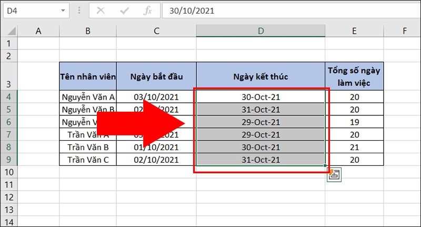Click the 'Tên nhân viên' header cell
Viewport: 421px width, 227px height.
pyautogui.click(x=88, y=76)
